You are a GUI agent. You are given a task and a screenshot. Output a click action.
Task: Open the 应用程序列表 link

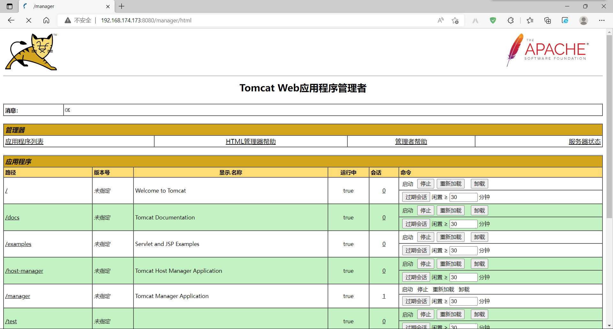click(x=24, y=142)
